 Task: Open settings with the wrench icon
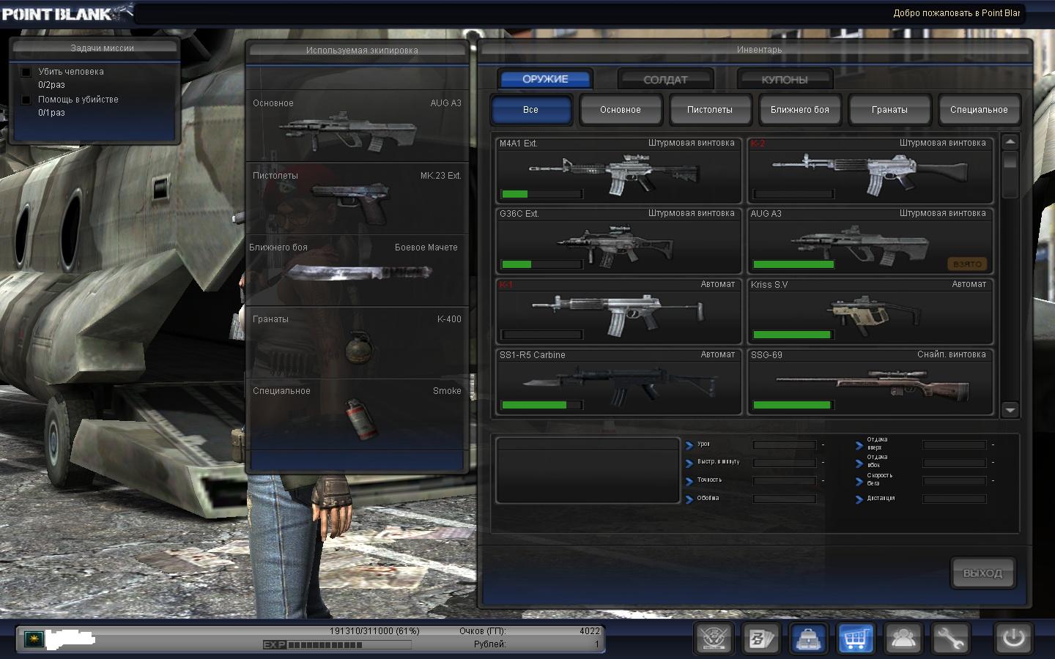(x=950, y=638)
